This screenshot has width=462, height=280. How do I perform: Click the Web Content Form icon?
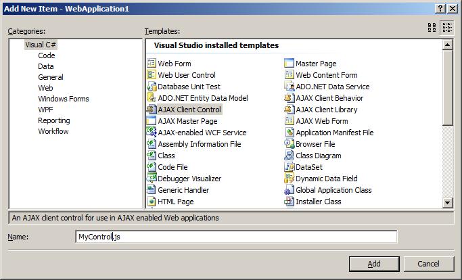[289, 75]
